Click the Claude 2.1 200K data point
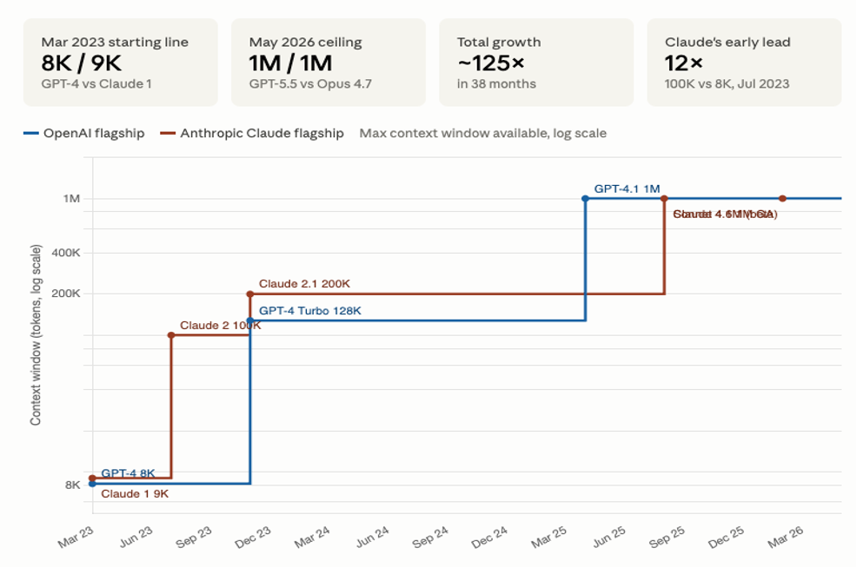The width and height of the screenshot is (857, 568). click(249, 294)
